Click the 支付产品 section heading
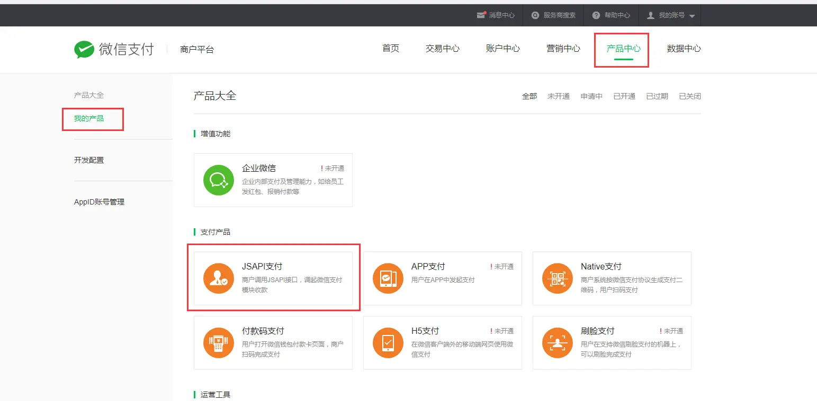This screenshot has width=817, height=401. (x=216, y=232)
